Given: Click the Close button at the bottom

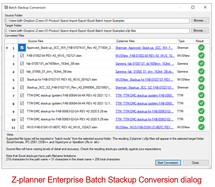Looking at the screenshot, I should [x=196, y=163].
